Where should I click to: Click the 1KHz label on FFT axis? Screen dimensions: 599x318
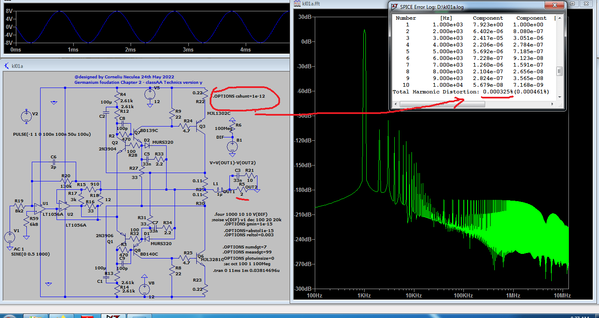[x=364, y=295]
